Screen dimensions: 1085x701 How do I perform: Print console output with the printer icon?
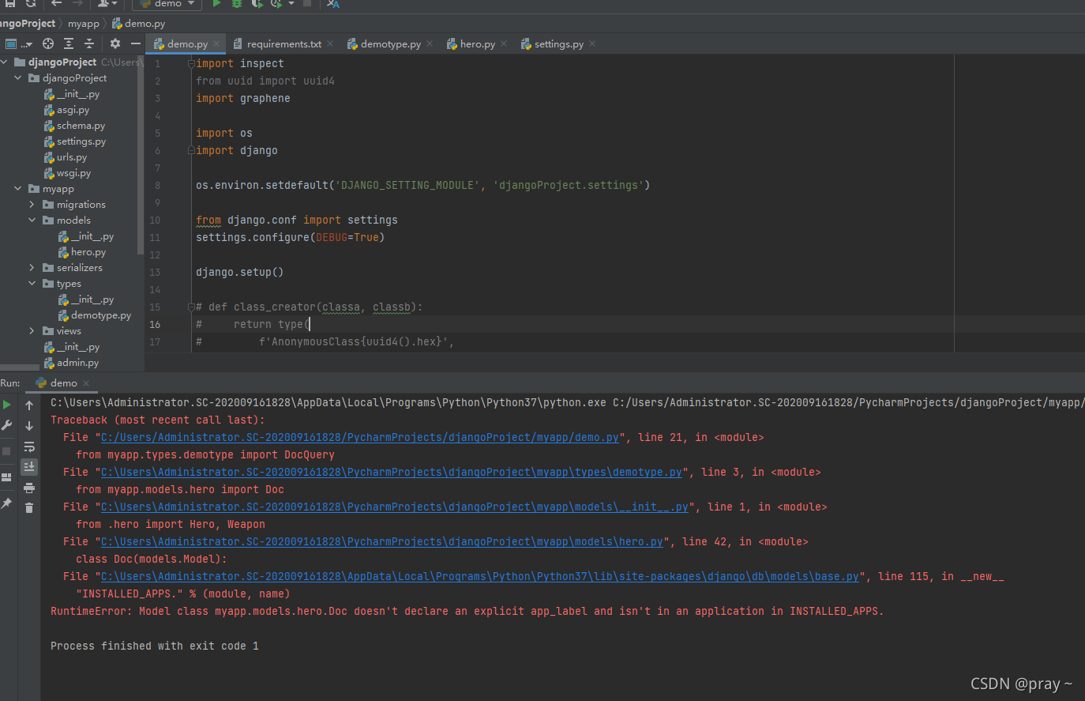coord(28,486)
